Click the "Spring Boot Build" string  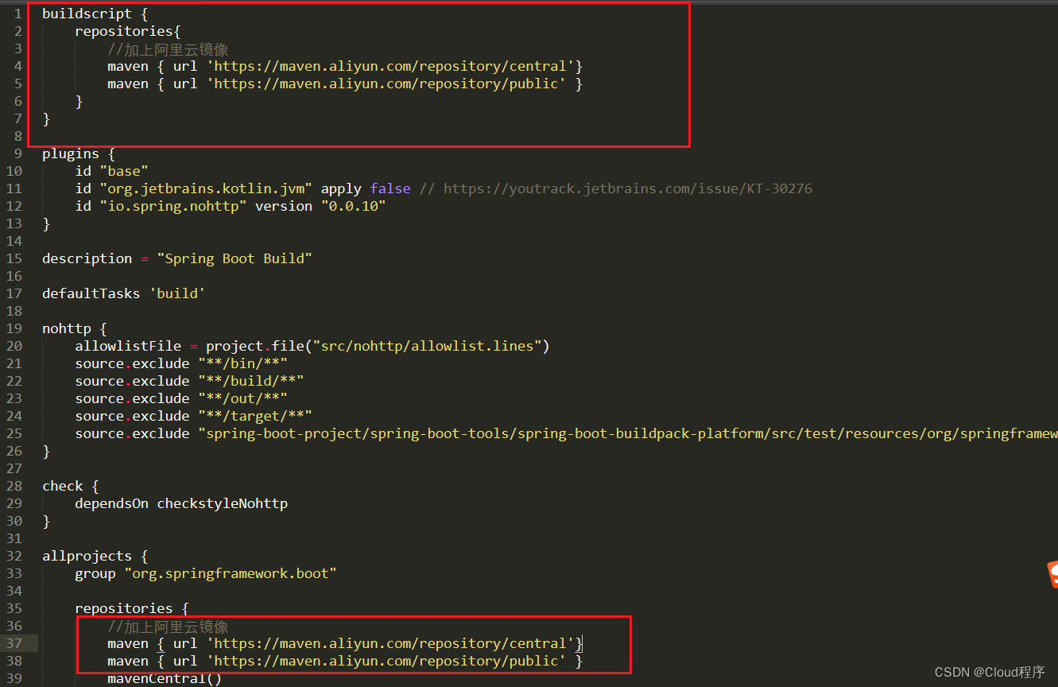(234, 258)
